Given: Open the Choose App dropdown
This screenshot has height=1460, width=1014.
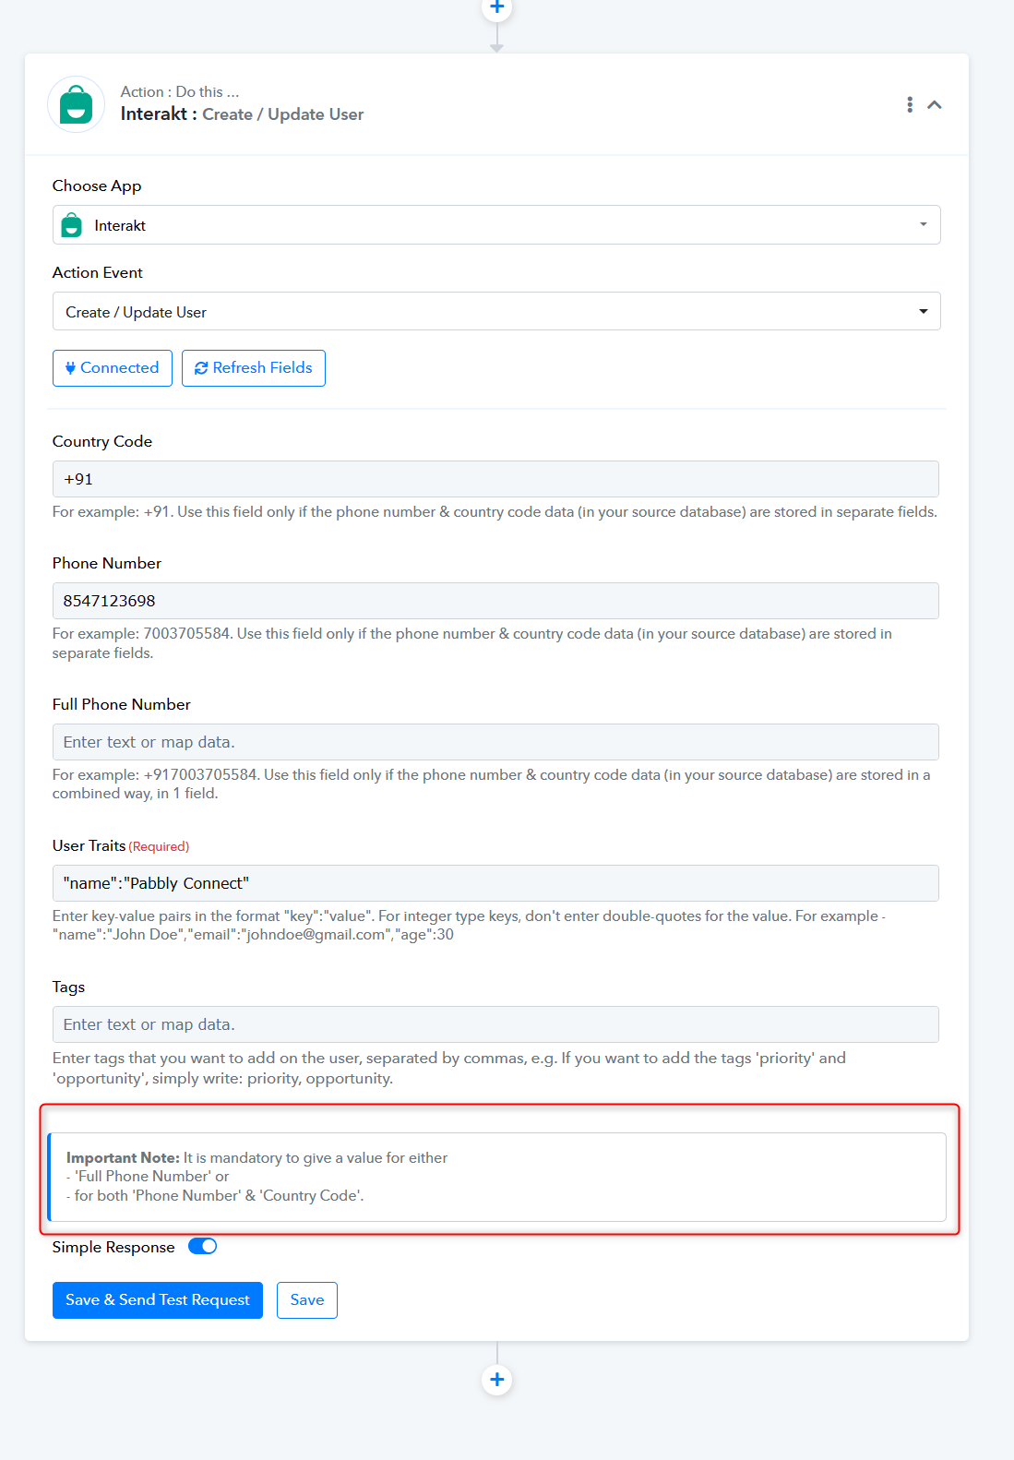Looking at the screenshot, I should pos(496,225).
